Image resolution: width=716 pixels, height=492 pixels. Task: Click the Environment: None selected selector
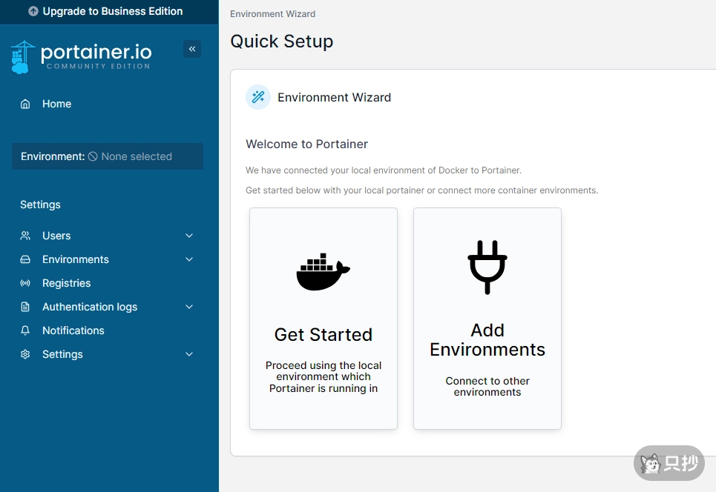click(107, 156)
